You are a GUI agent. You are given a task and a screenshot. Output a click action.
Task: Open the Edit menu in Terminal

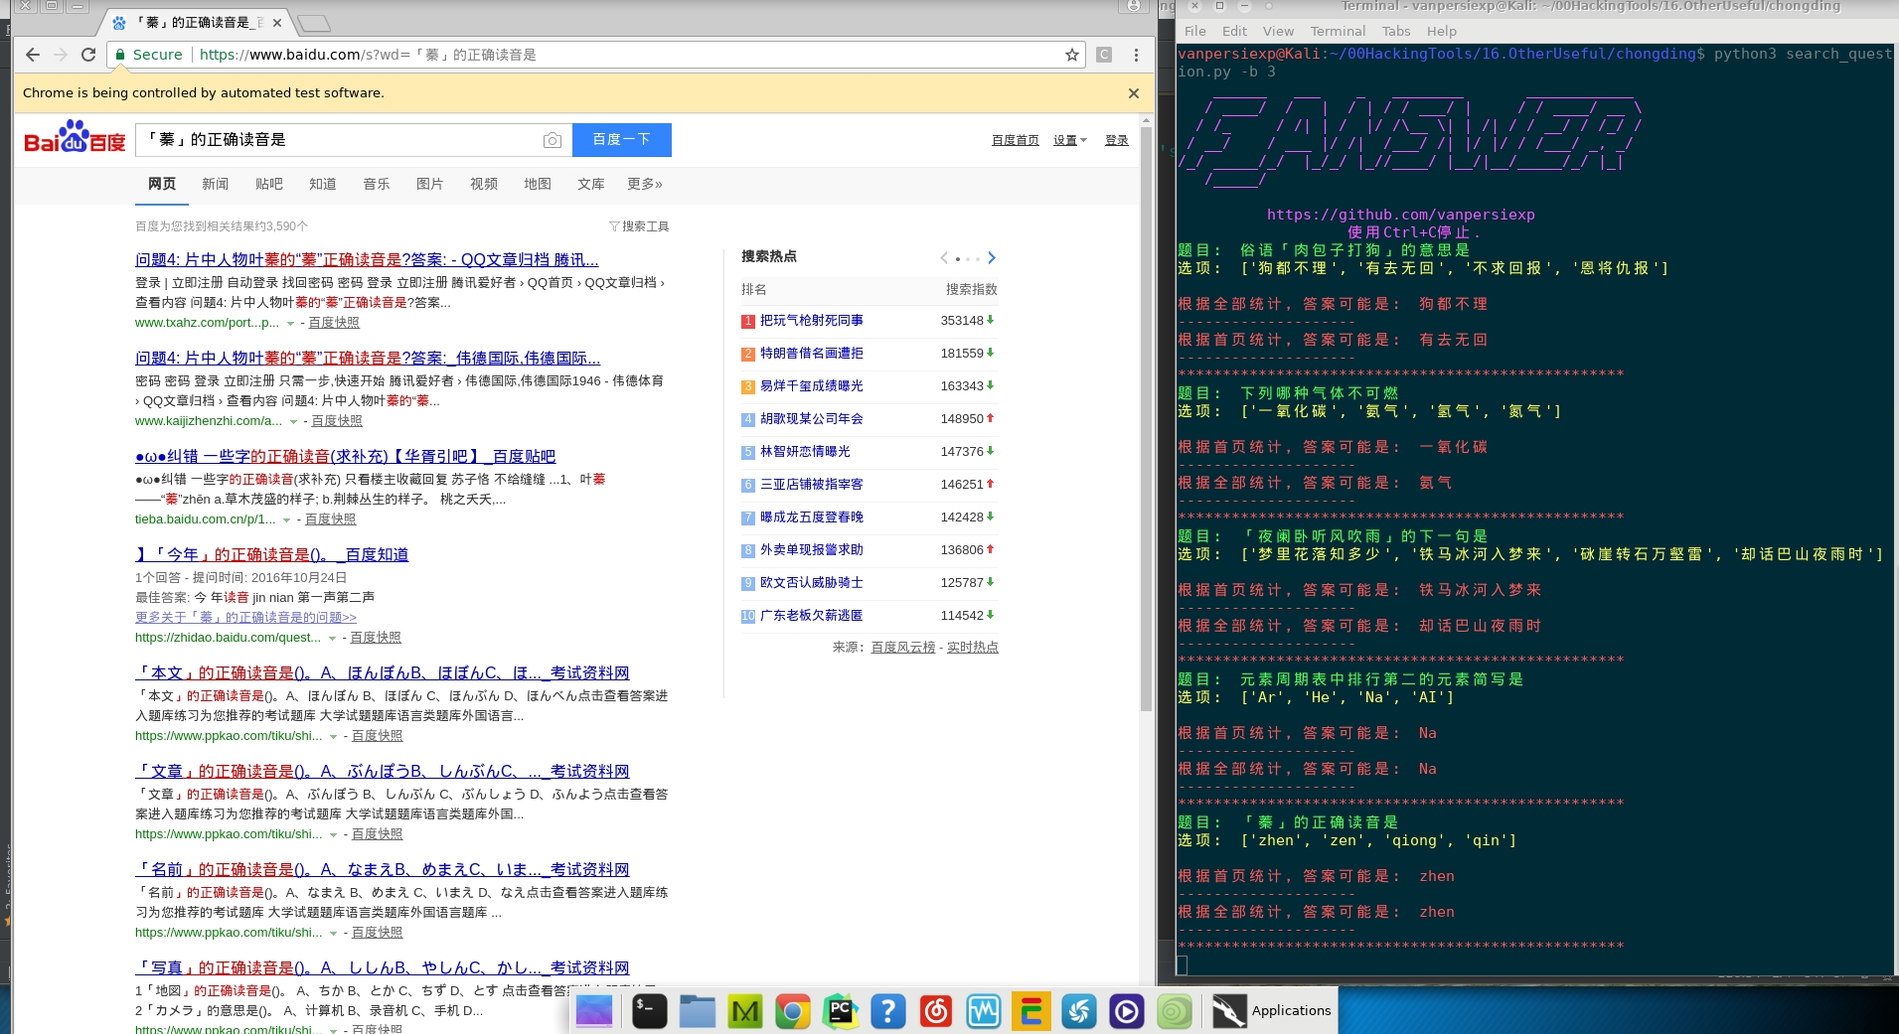[x=1234, y=31]
